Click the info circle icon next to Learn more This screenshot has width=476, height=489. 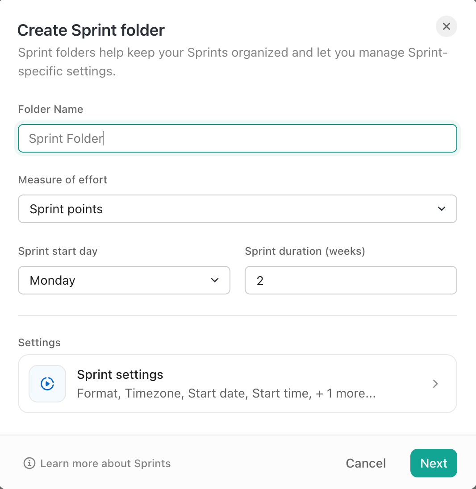[29, 463]
